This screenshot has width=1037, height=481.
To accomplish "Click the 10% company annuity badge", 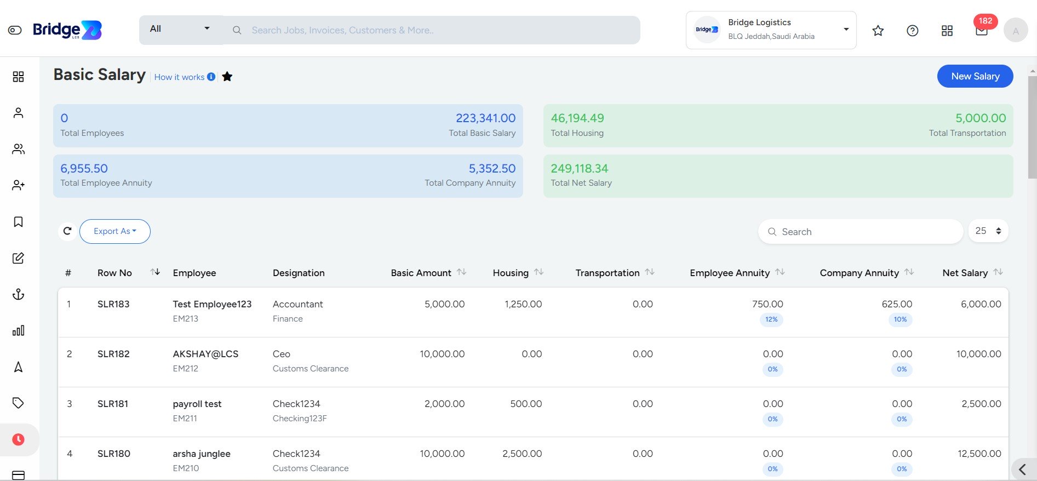I will 900,319.
